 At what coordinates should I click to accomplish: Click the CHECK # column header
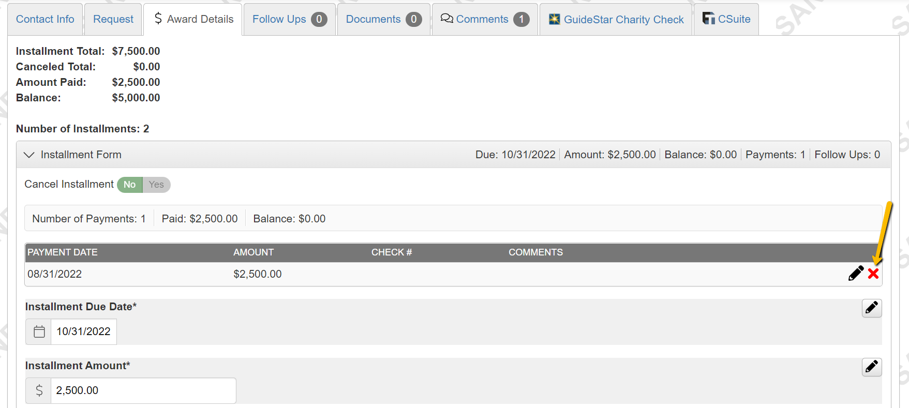point(392,252)
